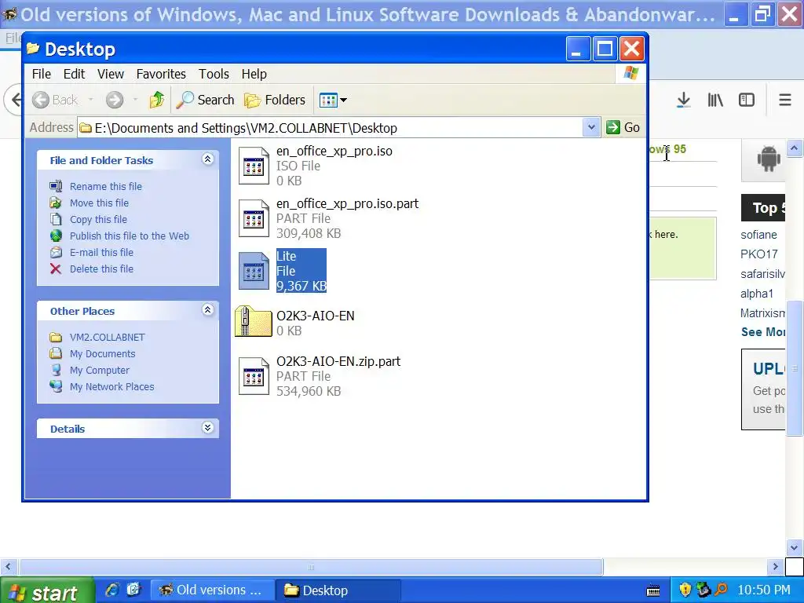The width and height of the screenshot is (804, 603).
Task: Click the O2K3-AIO-EN.zip.part file name
Action: tap(338, 361)
